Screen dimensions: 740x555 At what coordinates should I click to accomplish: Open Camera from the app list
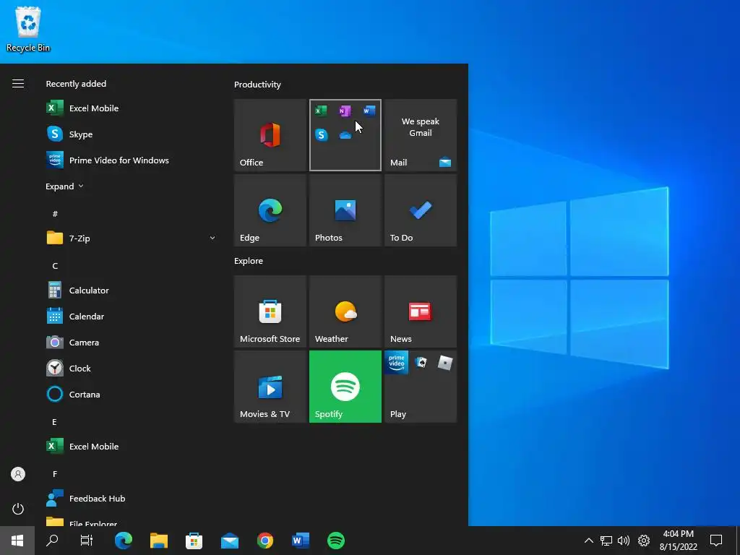click(130, 342)
